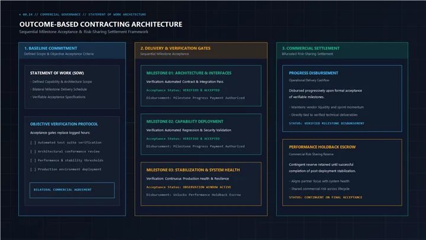426x240 pixels.
Task: Select the Performance Holdback Escrow heading
Action: point(322,147)
